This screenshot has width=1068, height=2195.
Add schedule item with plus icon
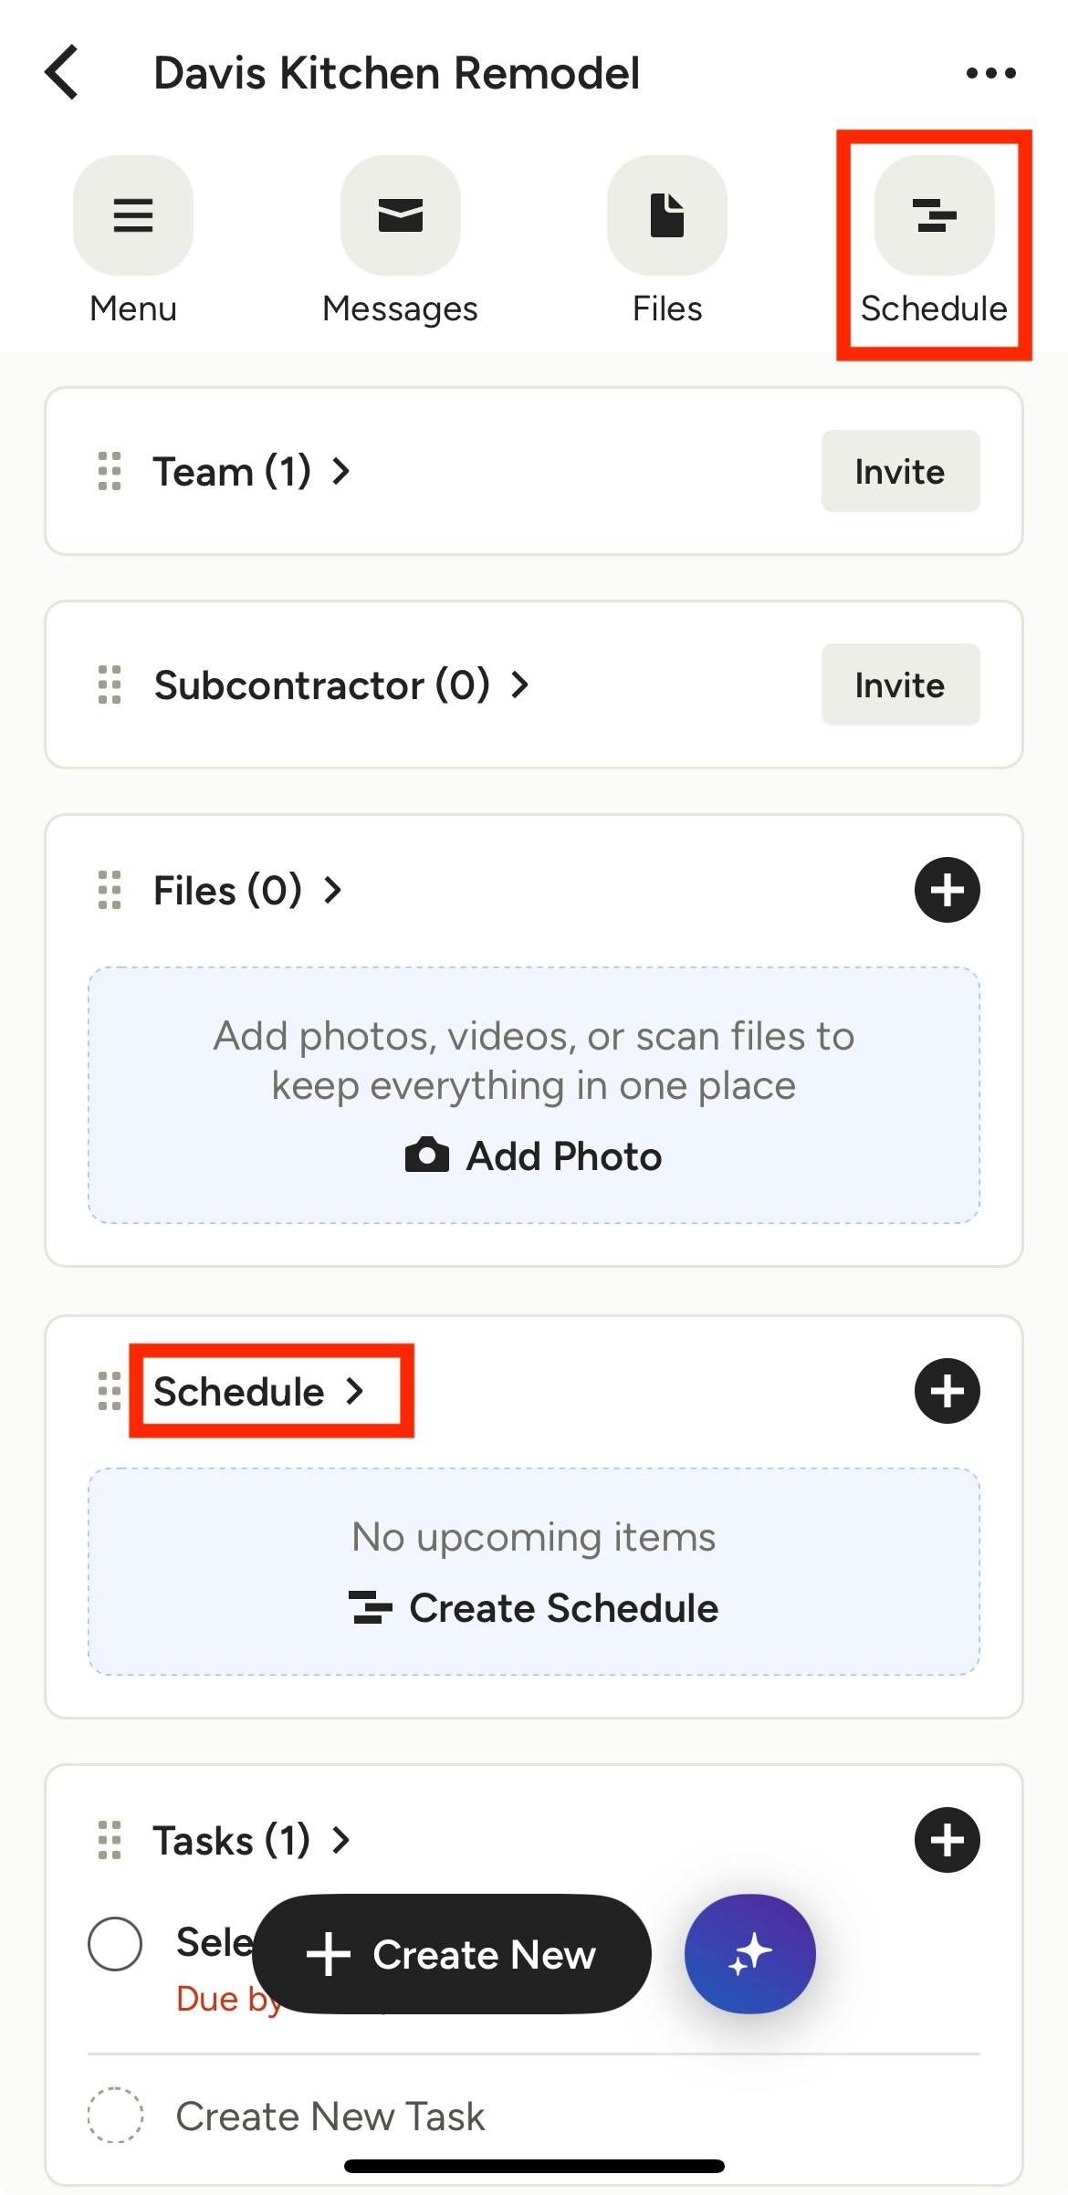947,1391
